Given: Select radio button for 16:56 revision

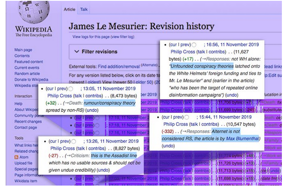Looking at the screenshot, I should [194, 45].
